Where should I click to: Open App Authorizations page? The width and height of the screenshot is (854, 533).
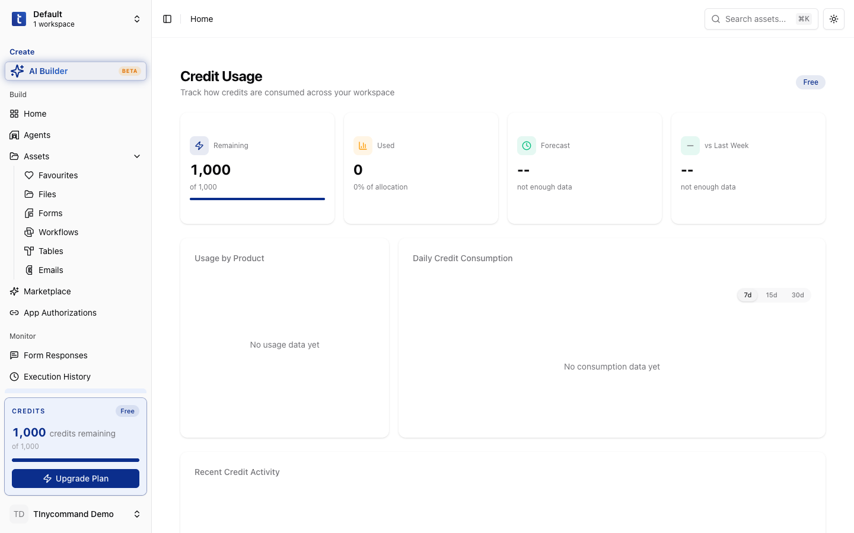75,313
